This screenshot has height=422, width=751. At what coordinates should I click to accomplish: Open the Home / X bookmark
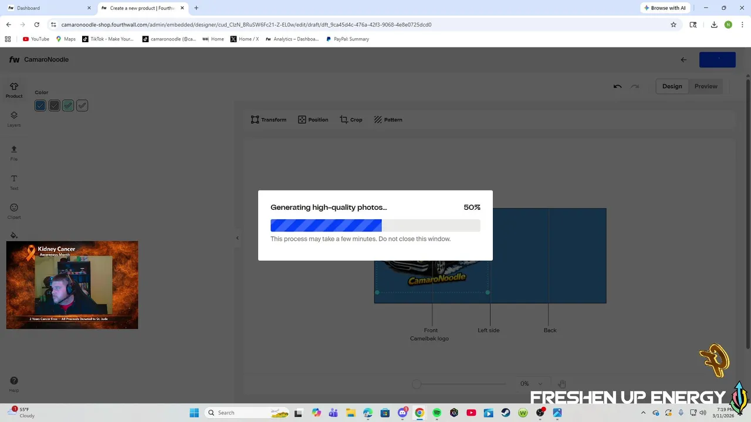245,39
